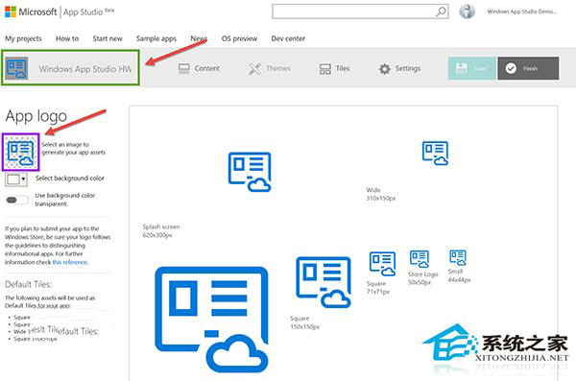This screenshot has height=381, width=576.
Task: Click the floppy disk Save icon
Action: (x=462, y=68)
